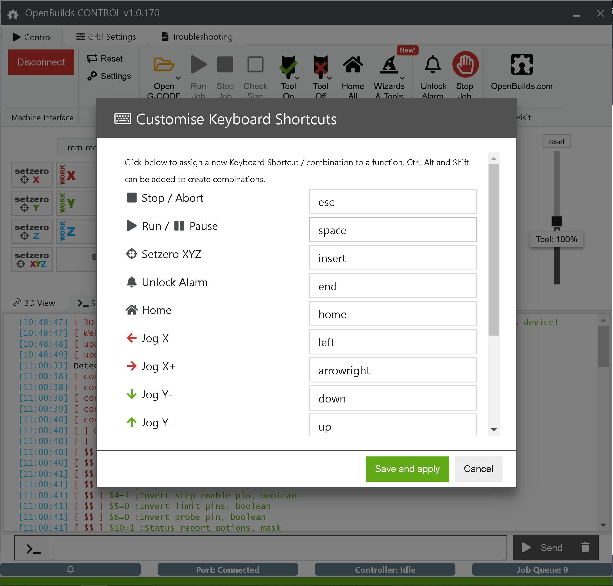Expand the Tool On dropdown chevron
The width and height of the screenshot is (613, 586).
297,78
